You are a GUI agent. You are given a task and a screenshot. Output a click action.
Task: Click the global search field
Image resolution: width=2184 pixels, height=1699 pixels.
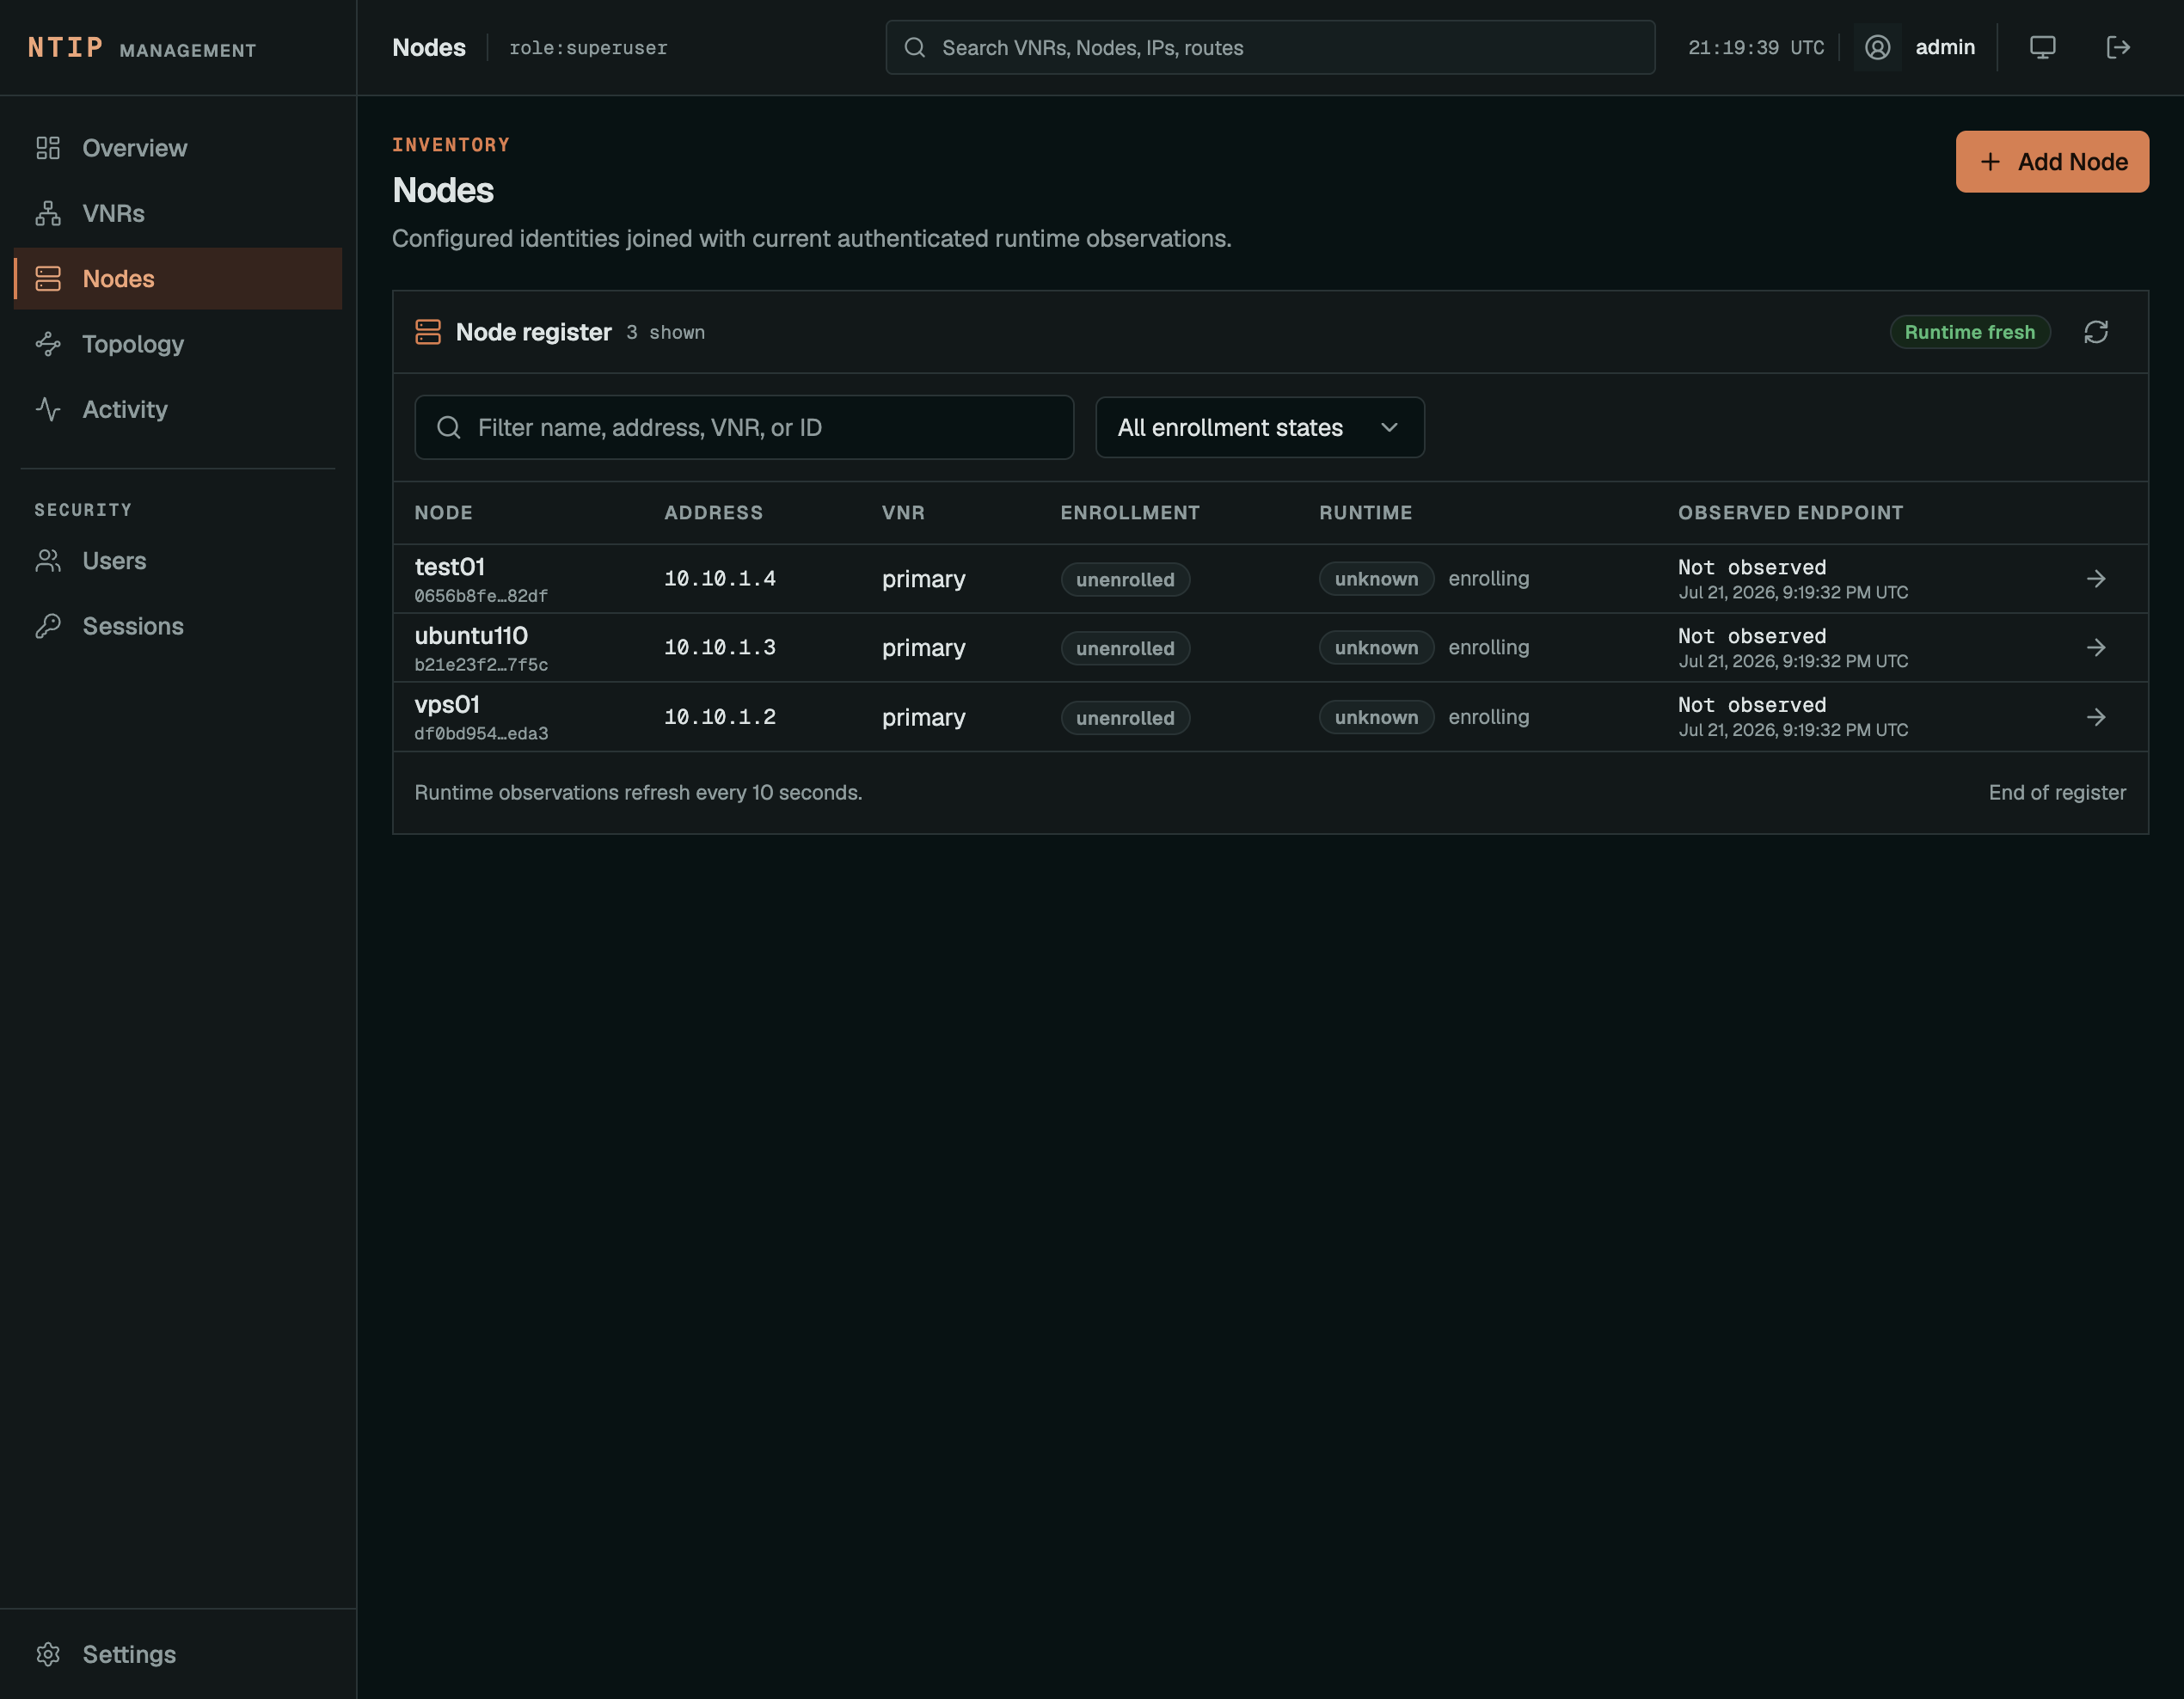pyautogui.click(x=1270, y=47)
